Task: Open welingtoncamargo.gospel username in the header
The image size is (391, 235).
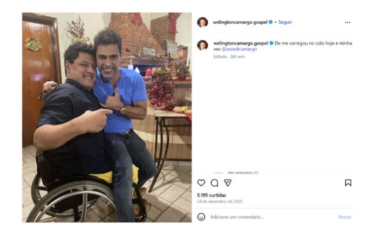Action: click(240, 22)
